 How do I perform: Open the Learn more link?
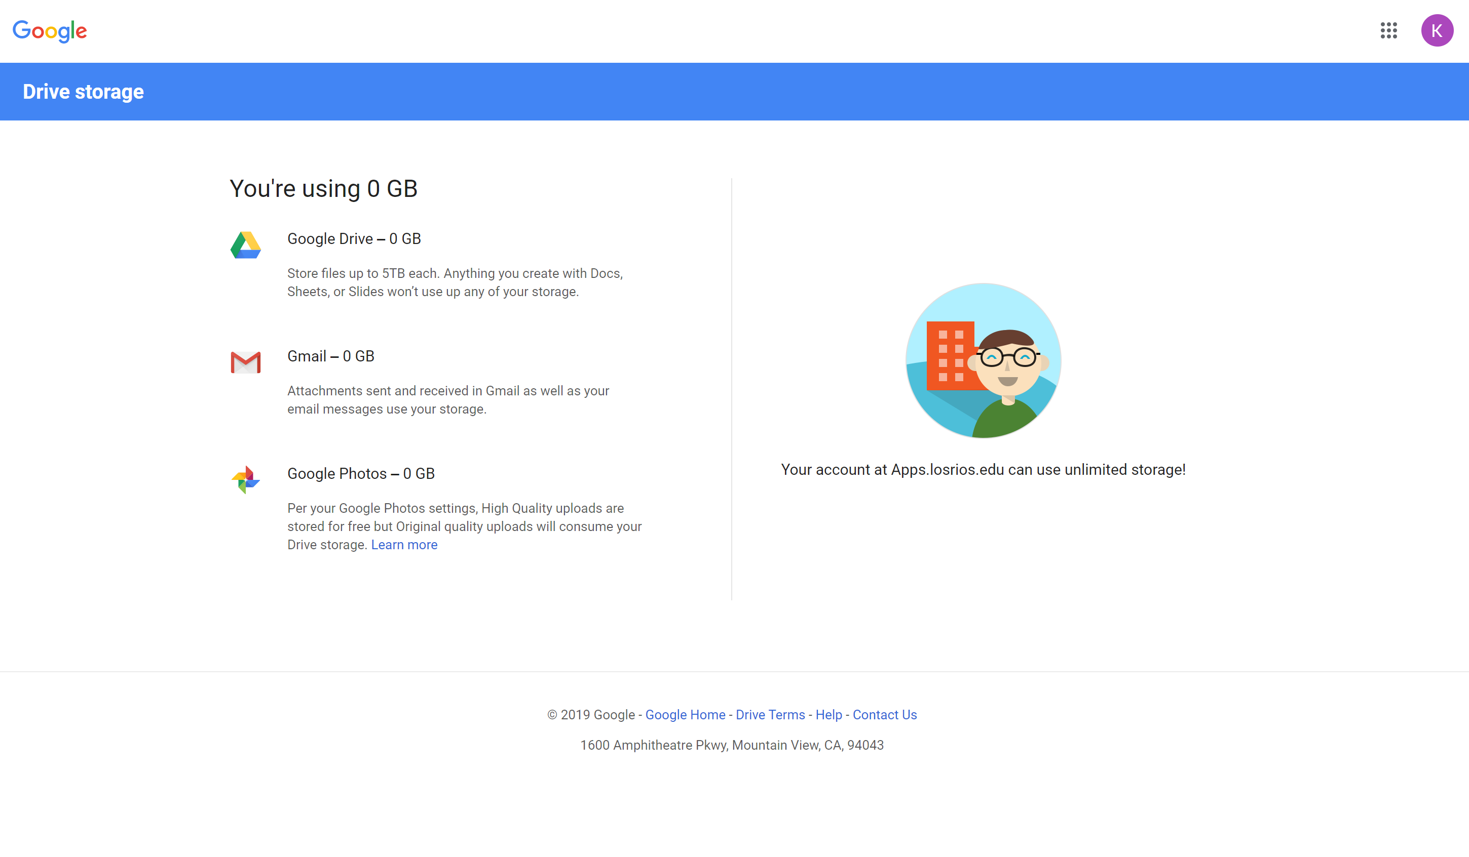tap(404, 544)
